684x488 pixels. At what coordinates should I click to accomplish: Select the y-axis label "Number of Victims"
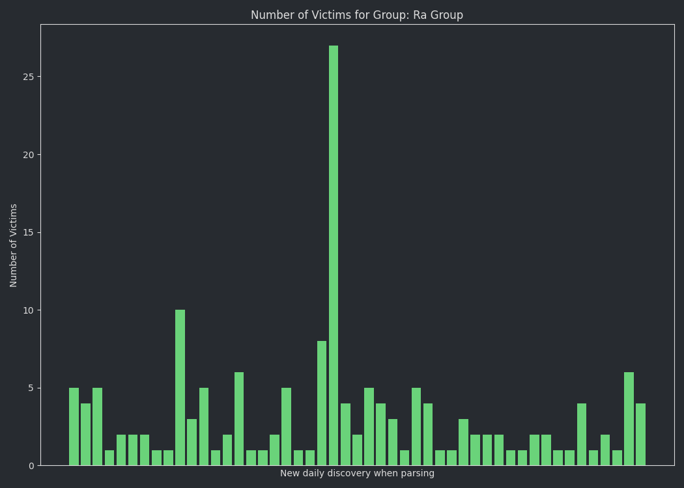click(13, 245)
